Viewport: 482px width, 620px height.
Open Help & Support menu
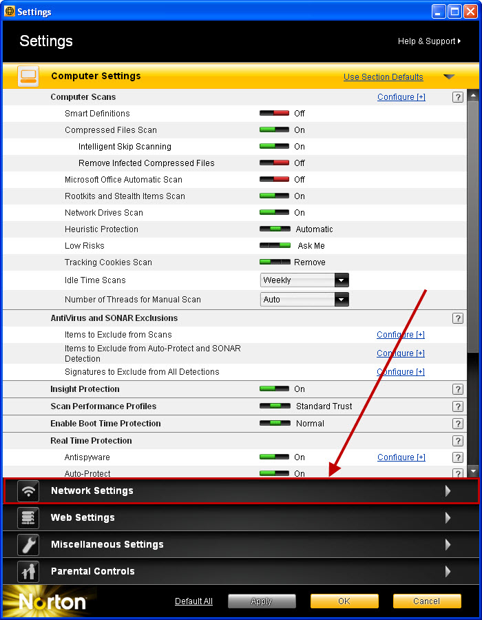(x=429, y=41)
